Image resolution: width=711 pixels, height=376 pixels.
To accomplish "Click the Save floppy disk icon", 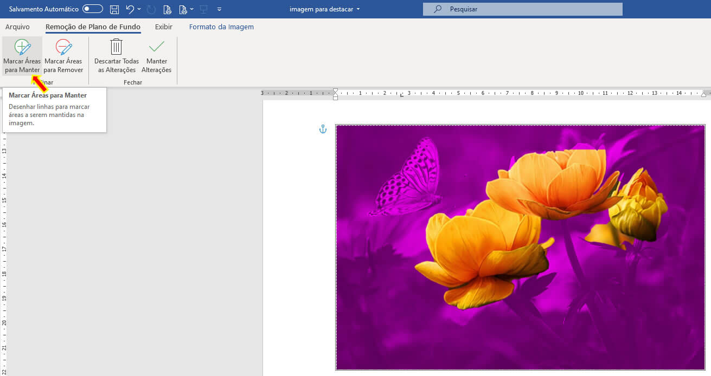I will coord(114,9).
